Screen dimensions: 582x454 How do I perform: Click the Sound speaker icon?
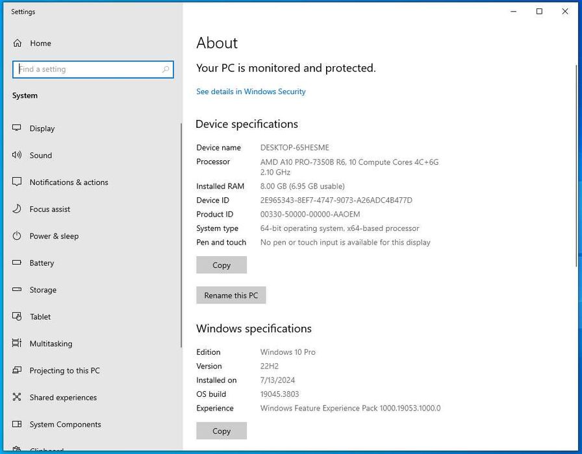(x=17, y=155)
